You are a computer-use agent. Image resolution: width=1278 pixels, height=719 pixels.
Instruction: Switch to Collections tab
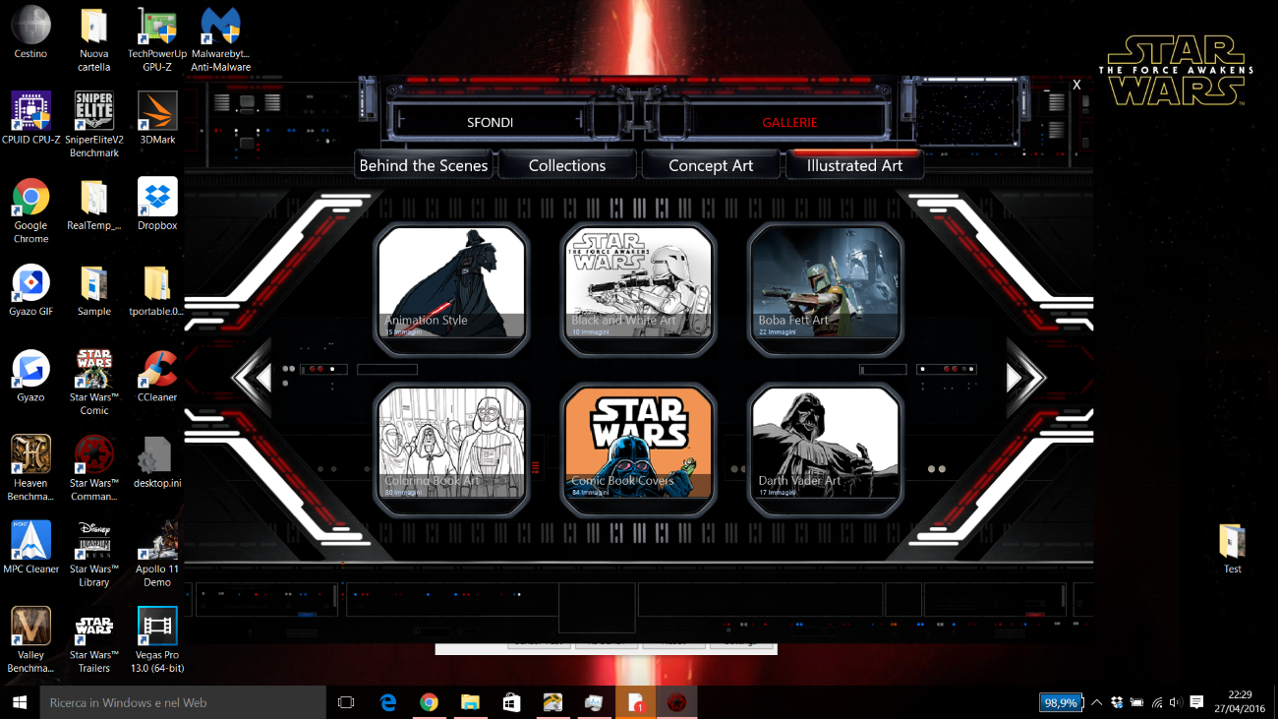[567, 165]
